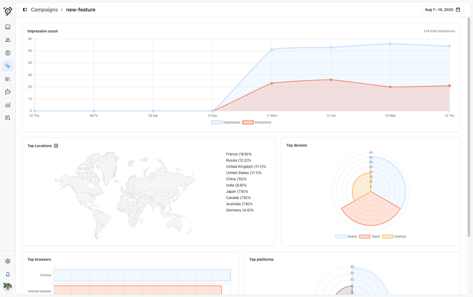Image resolution: width=473 pixels, height=297 pixels.
Task: Click the Germany (4.4)% location entry
Action: pyautogui.click(x=240, y=210)
